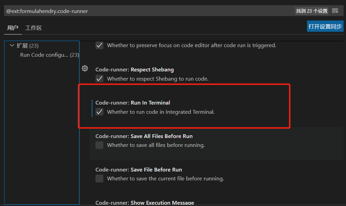Switch to the 用户 settings tab
This screenshot has width=346, height=206.
pyautogui.click(x=13, y=28)
